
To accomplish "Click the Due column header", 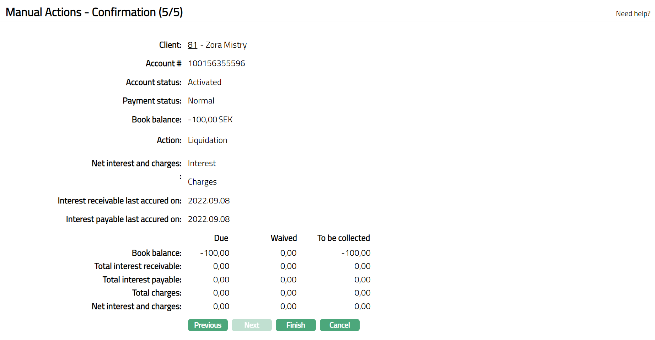I will tap(221, 238).
